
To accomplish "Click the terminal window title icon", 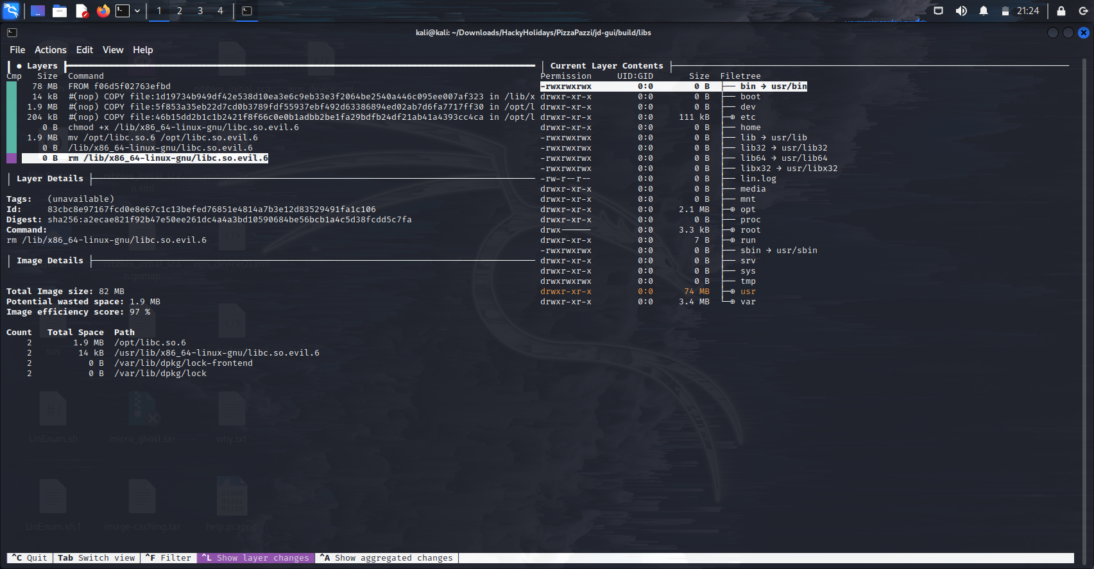I will [x=12, y=33].
